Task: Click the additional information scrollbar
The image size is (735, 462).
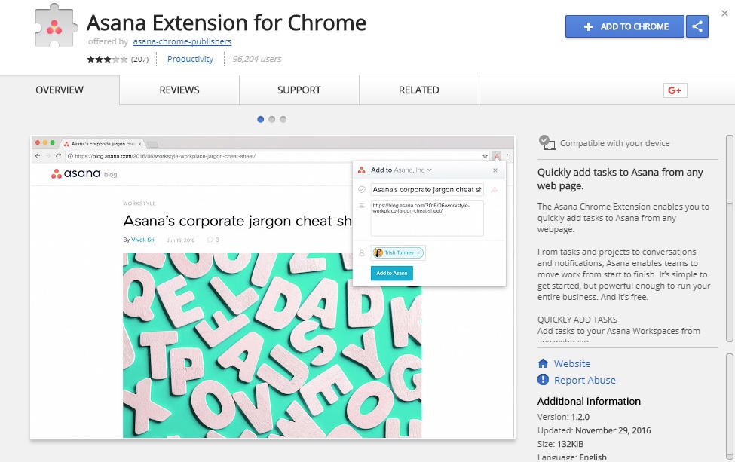Action: tap(730, 407)
